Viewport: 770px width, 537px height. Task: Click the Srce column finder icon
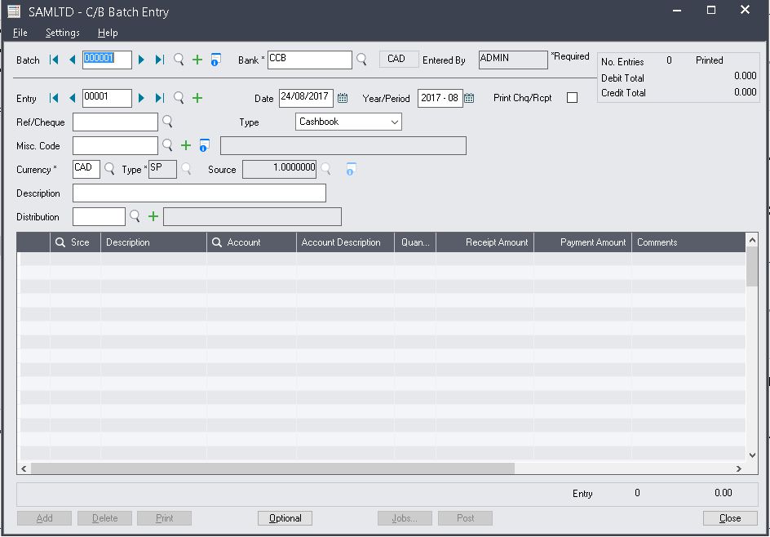(60, 242)
